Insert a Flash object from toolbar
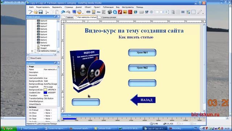This screenshot has width=232, height=131. [120, 12]
